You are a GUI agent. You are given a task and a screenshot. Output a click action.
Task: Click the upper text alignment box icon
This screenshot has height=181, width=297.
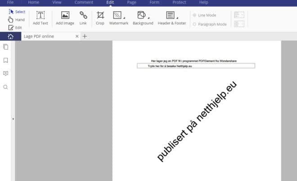click(x=239, y=15)
